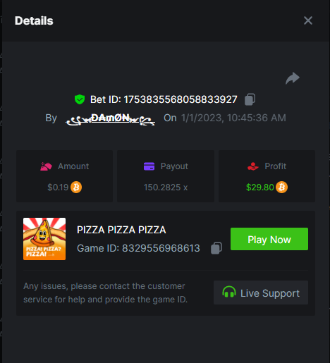Click the share arrow icon
This screenshot has height=363, width=330.
pos(293,78)
